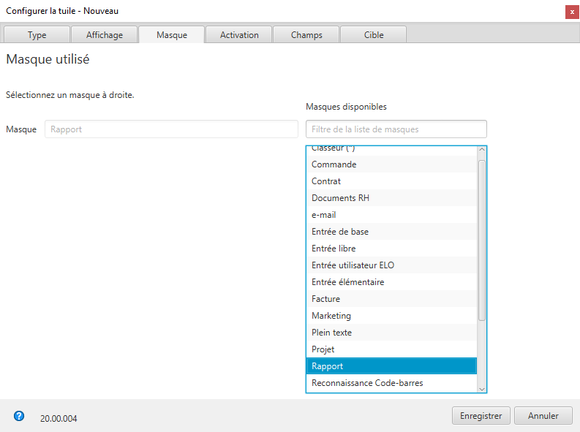Screen dimensions: 580x432
Task: Click the mask list scroll down arrow
Action: tap(481, 389)
